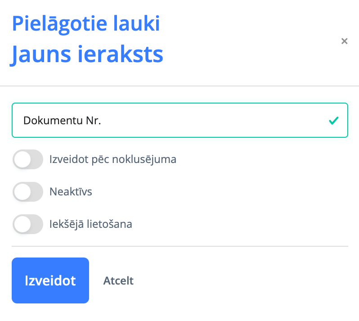Turn on the Neaktīvs toggle

click(x=28, y=192)
